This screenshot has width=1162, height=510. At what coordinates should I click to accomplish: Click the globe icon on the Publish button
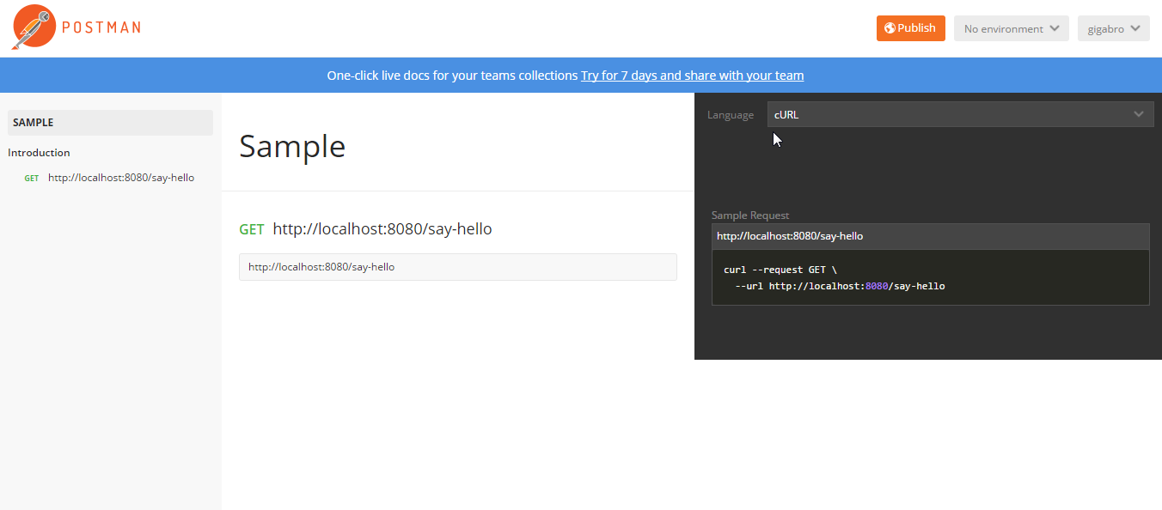[x=889, y=28]
